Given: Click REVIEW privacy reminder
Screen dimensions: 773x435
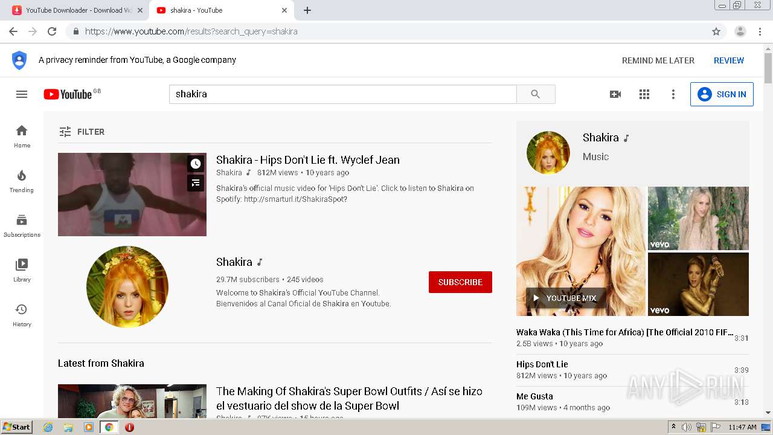Looking at the screenshot, I should click(729, 60).
